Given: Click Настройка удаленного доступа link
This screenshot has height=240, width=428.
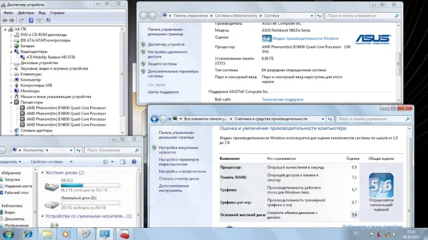Looking at the screenshot, I should click(x=167, y=54).
